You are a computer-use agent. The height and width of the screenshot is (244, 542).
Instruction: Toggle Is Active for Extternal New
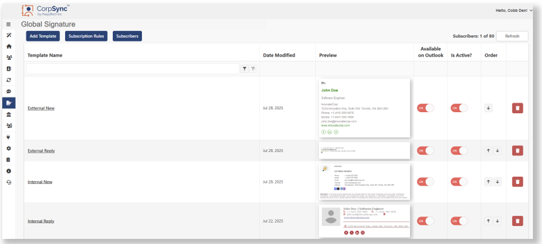tap(459, 108)
